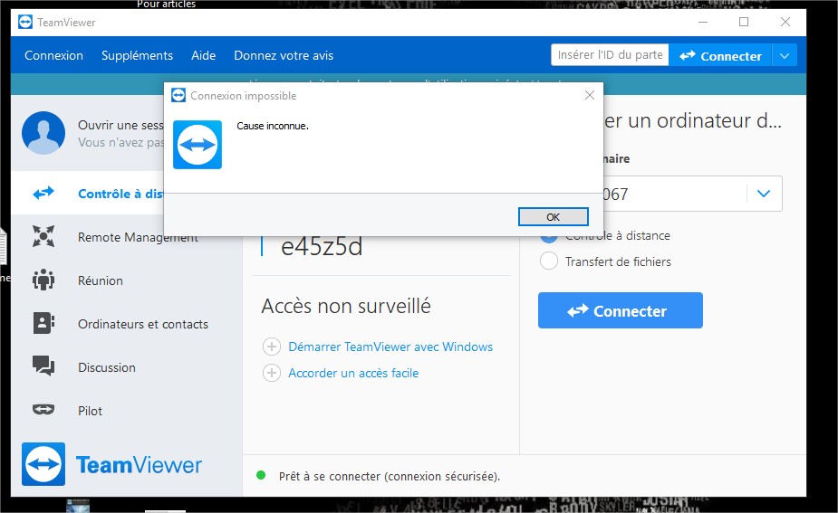Open the Ordinateurs et contacts icon
Viewport: 838px width, 513px height.
click(43, 323)
